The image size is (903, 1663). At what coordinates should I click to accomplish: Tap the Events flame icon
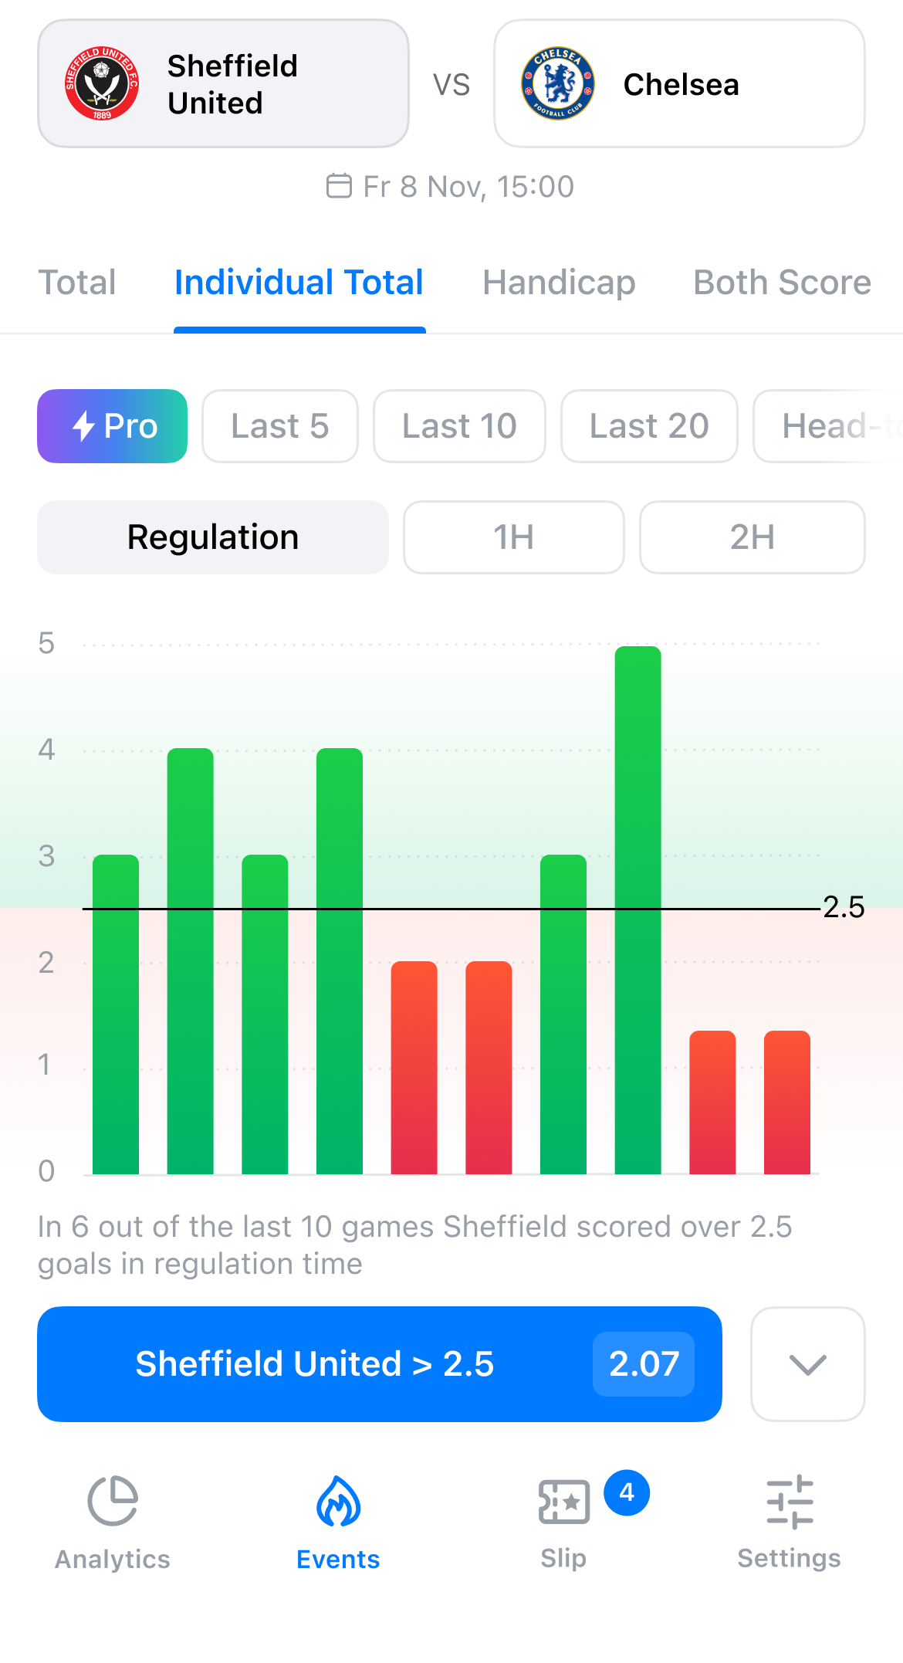tap(338, 1501)
